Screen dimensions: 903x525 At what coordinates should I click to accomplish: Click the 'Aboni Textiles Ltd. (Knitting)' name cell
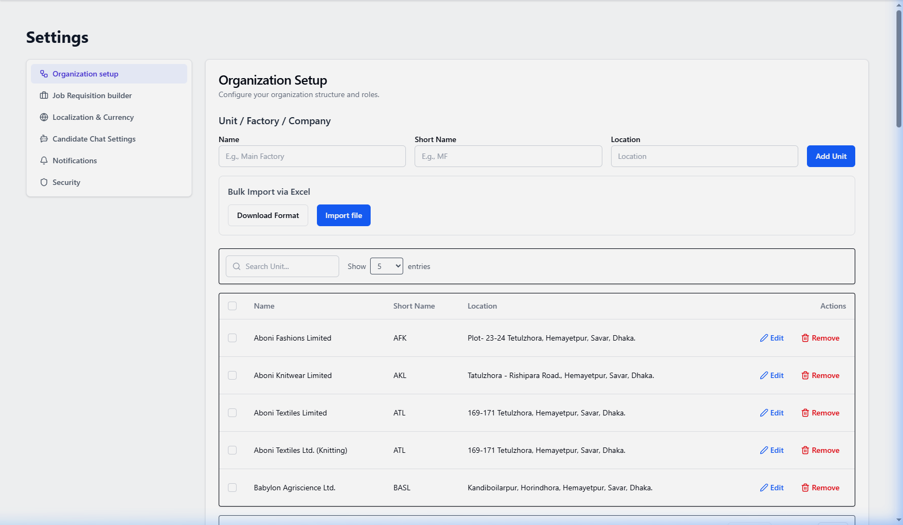point(301,450)
